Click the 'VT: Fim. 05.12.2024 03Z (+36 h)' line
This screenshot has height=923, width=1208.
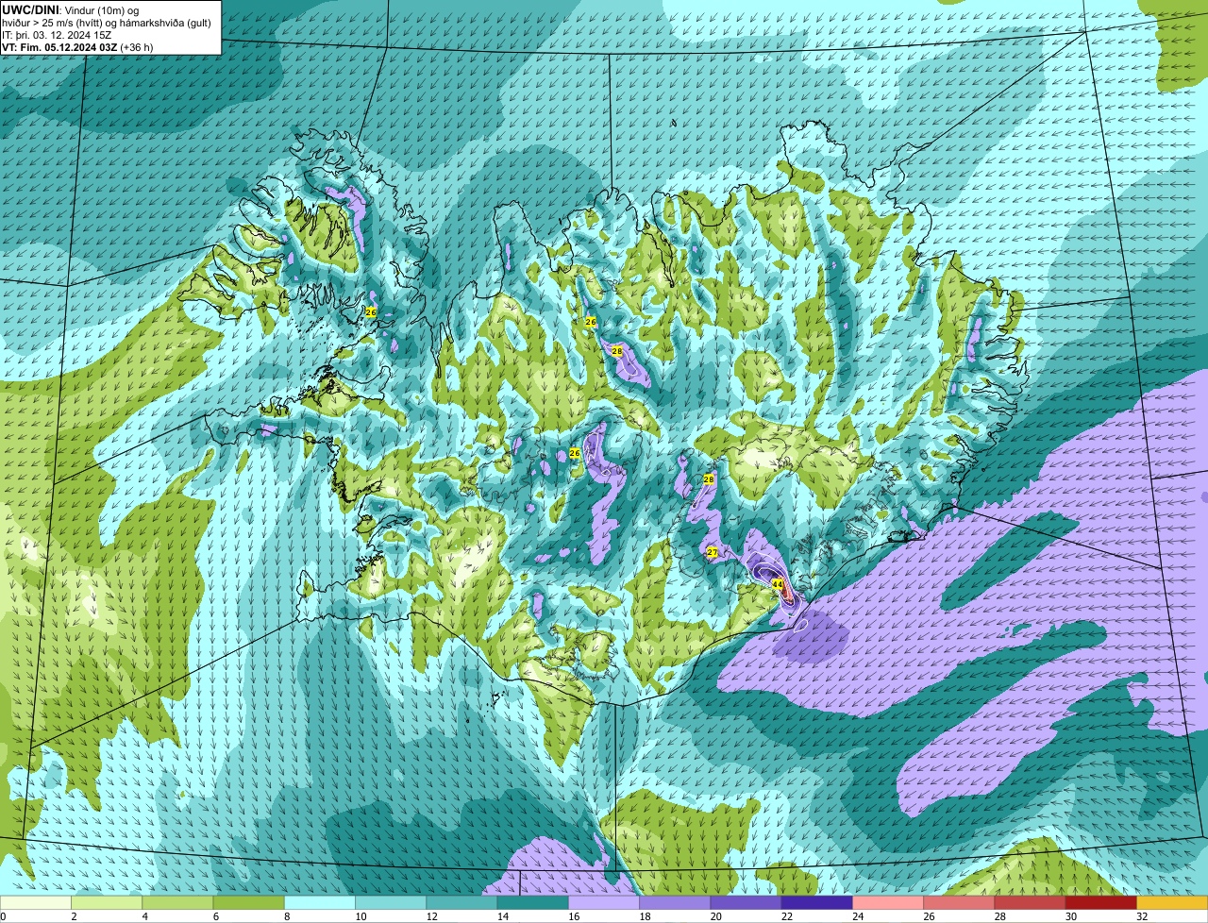click(x=77, y=47)
